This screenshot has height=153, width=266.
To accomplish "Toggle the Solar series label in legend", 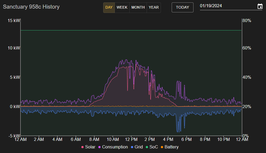I will pos(90,147).
